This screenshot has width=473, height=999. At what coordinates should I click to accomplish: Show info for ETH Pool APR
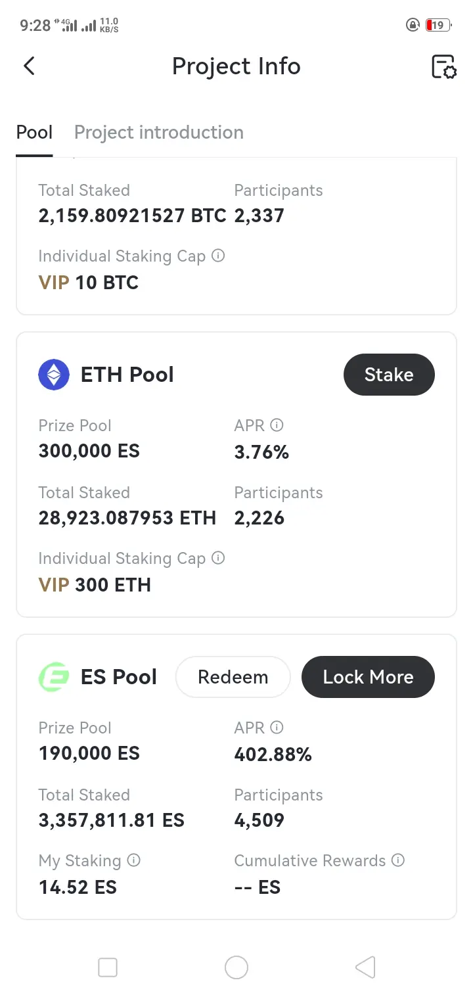coord(277,425)
